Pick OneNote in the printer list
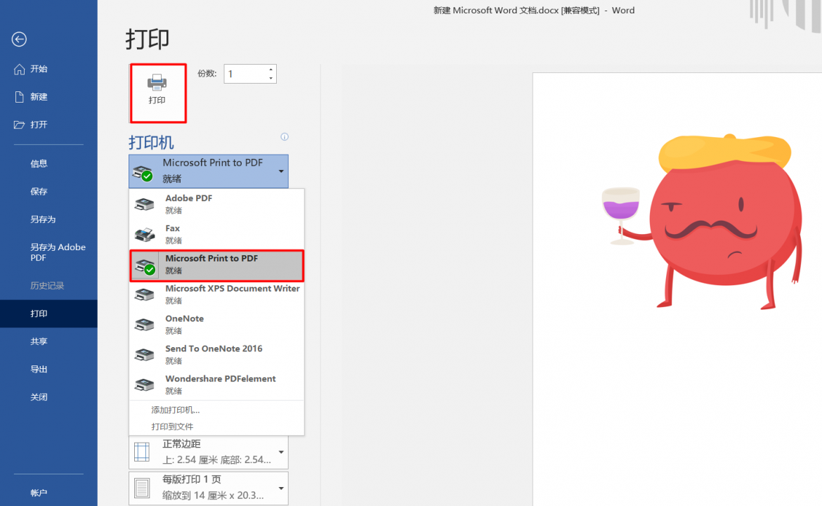 pyautogui.click(x=216, y=325)
